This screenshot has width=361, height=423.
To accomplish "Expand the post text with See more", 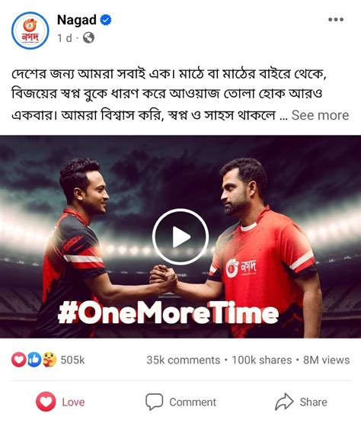I will click(321, 115).
